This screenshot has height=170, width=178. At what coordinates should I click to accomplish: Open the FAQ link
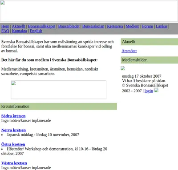[x=5, y=31]
